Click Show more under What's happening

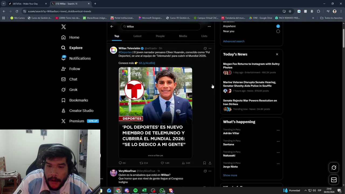click(x=230, y=175)
